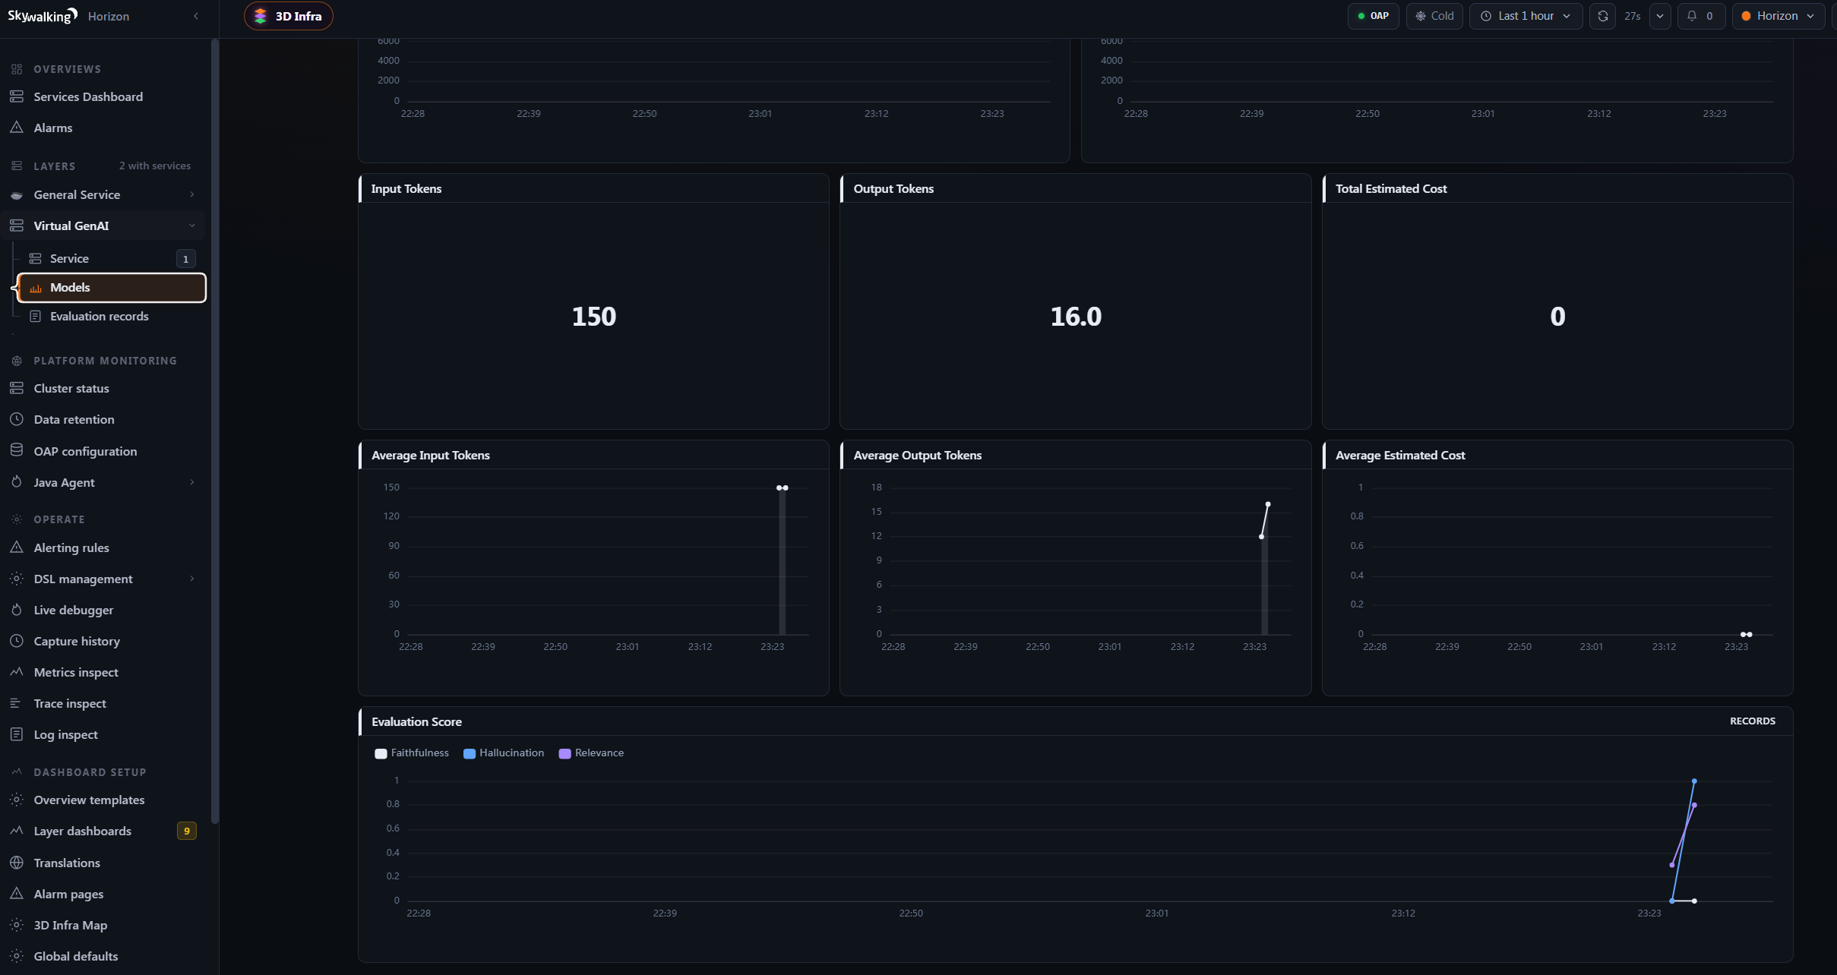Click the Metrics inspect chart icon

pyautogui.click(x=17, y=672)
